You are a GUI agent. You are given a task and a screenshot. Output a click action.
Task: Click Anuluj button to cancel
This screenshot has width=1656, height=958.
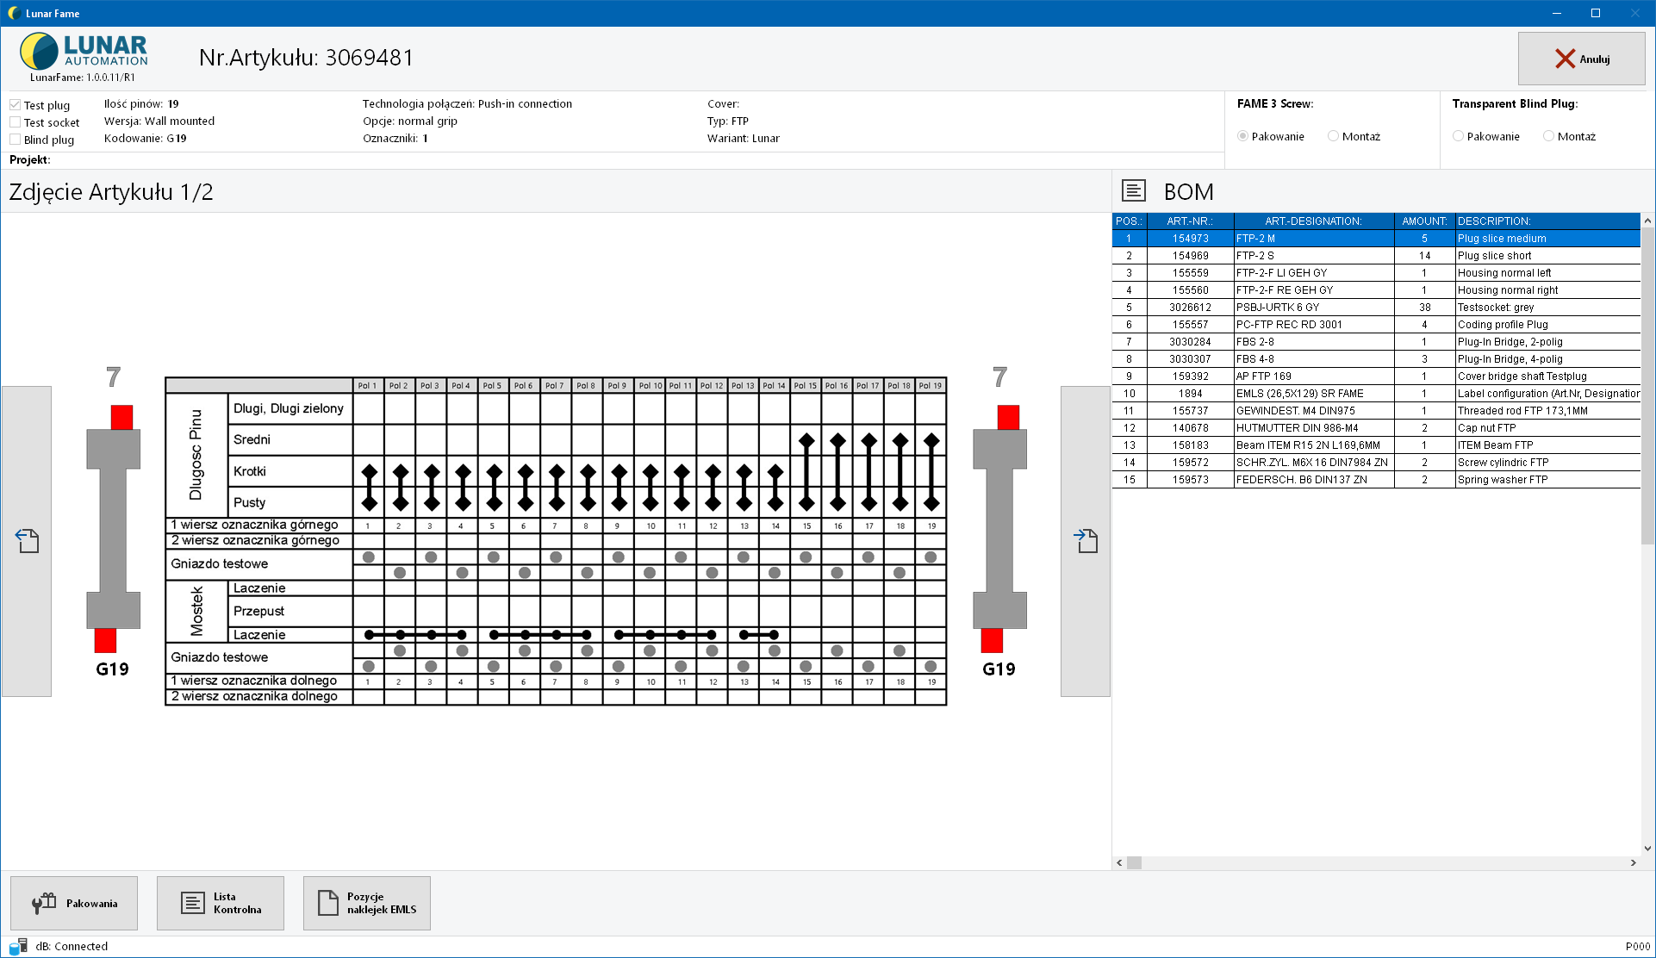click(1582, 59)
